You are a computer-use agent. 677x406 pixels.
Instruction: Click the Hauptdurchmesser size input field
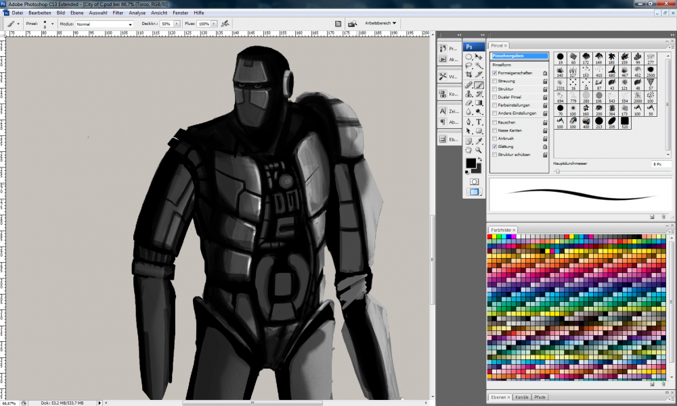(661, 164)
